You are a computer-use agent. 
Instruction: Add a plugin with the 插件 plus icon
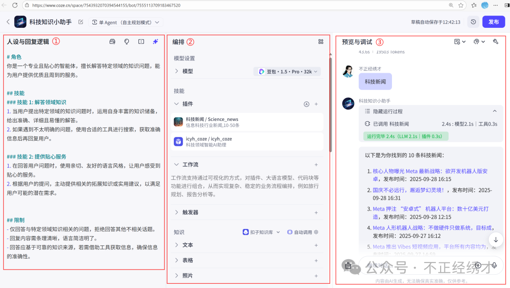[x=316, y=104]
